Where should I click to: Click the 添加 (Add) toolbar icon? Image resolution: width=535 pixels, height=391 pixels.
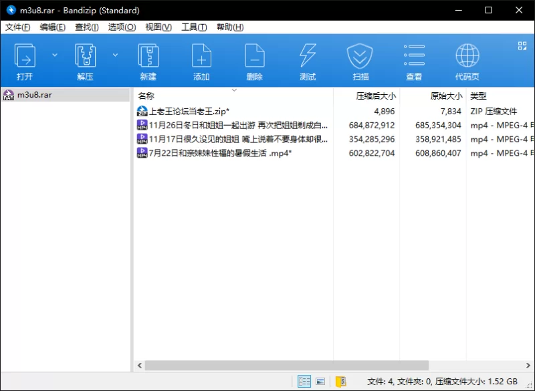[201, 55]
